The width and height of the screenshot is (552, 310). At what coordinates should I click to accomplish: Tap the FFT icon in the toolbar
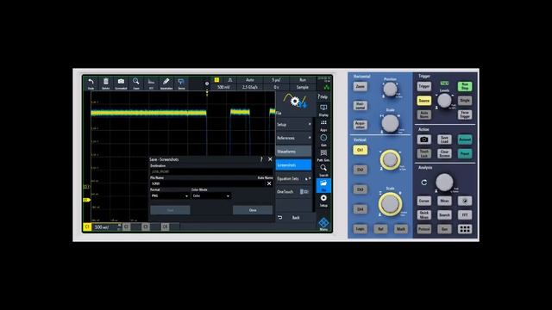(151, 84)
